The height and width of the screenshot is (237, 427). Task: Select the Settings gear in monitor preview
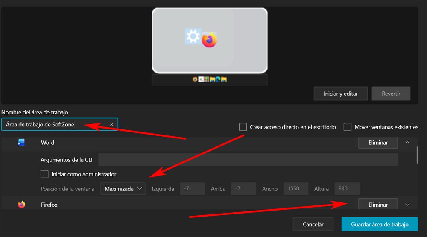[193, 36]
